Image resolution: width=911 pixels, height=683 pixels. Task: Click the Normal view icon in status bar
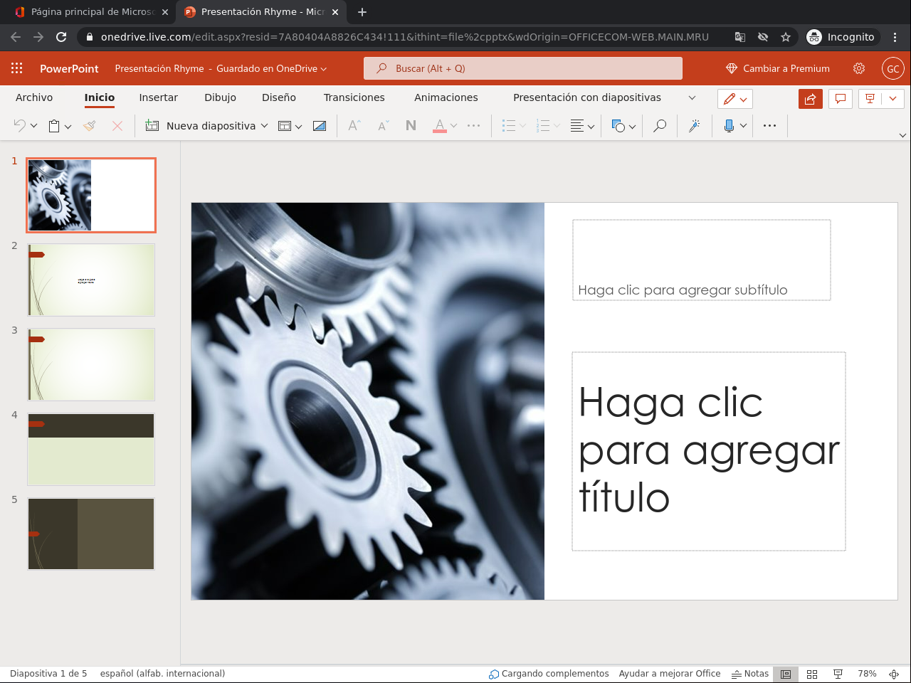pyautogui.click(x=786, y=674)
